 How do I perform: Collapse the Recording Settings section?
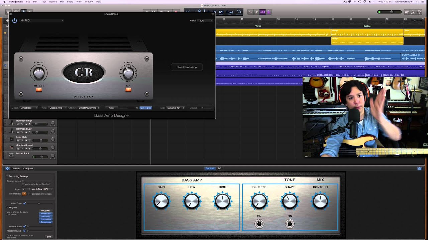point(7,176)
